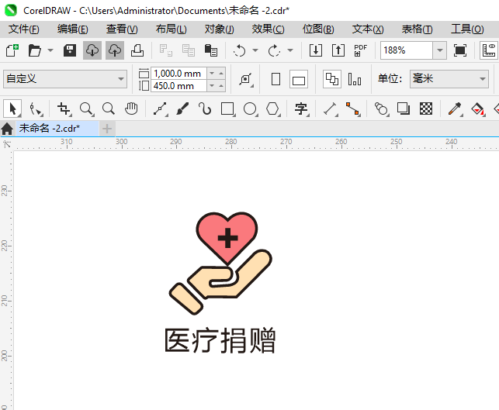Click the zoom level field 188%
This screenshot has width=499, height=410.
(x=407, y=50)
